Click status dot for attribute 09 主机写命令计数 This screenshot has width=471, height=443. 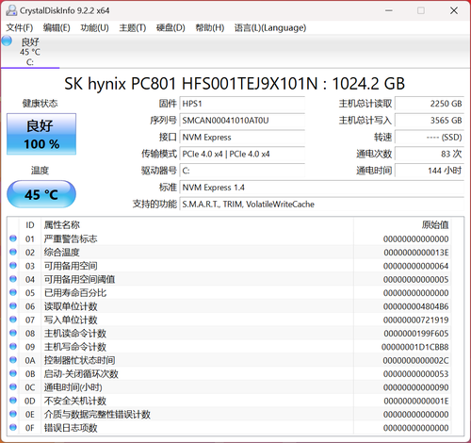click(x=13, y=347)
